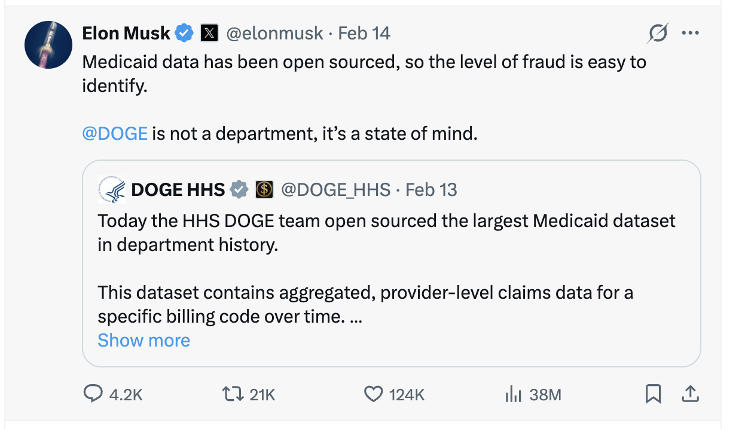Image resolution: width=751 pixels, height=429 pixels.
Task: Open Elon Musk's profile name link
Action: point(126,33)
